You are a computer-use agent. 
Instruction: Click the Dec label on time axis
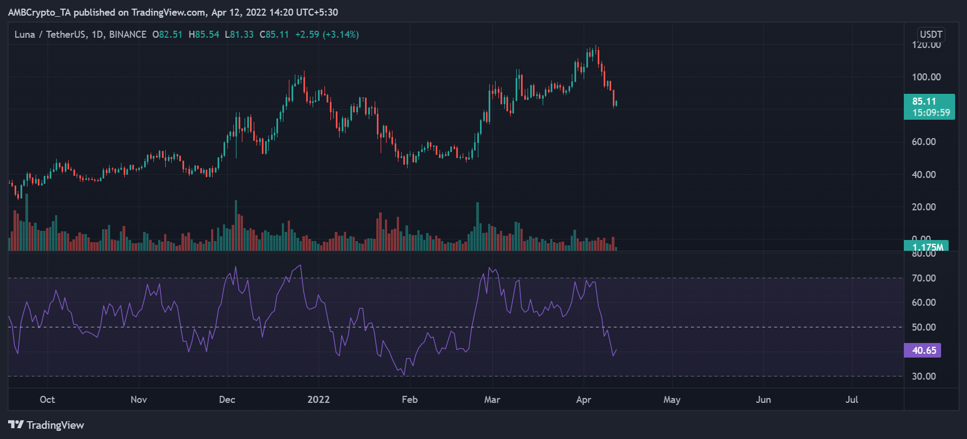pyautogui.click(x=227, y=399)
